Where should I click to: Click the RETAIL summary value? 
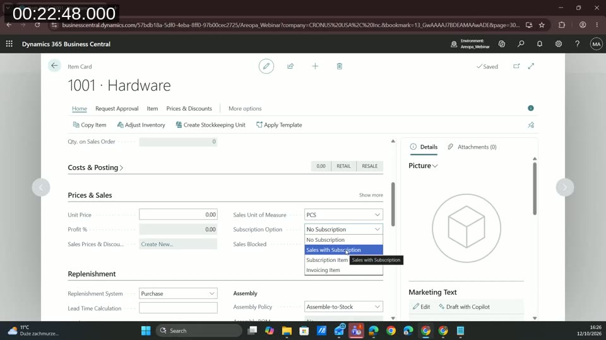(343, 166)
